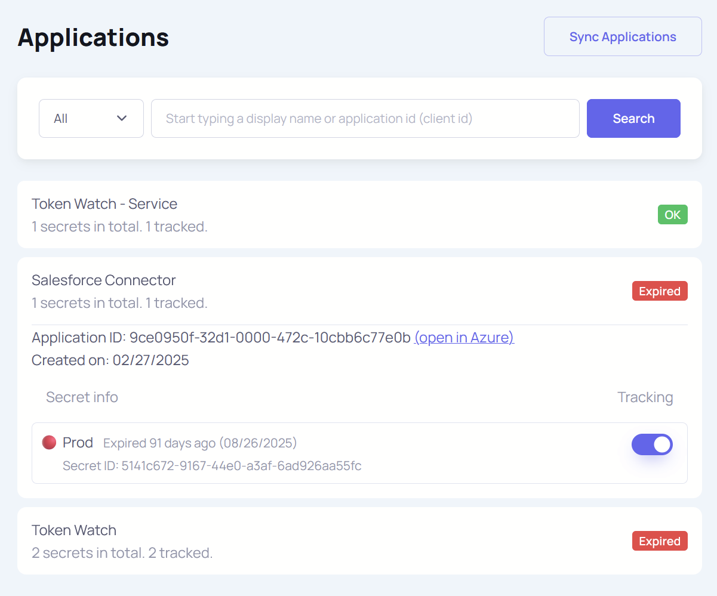Viewport: 717px width, 596px height.
Task: Select the Prod secret name
Action: pos(78,443)
